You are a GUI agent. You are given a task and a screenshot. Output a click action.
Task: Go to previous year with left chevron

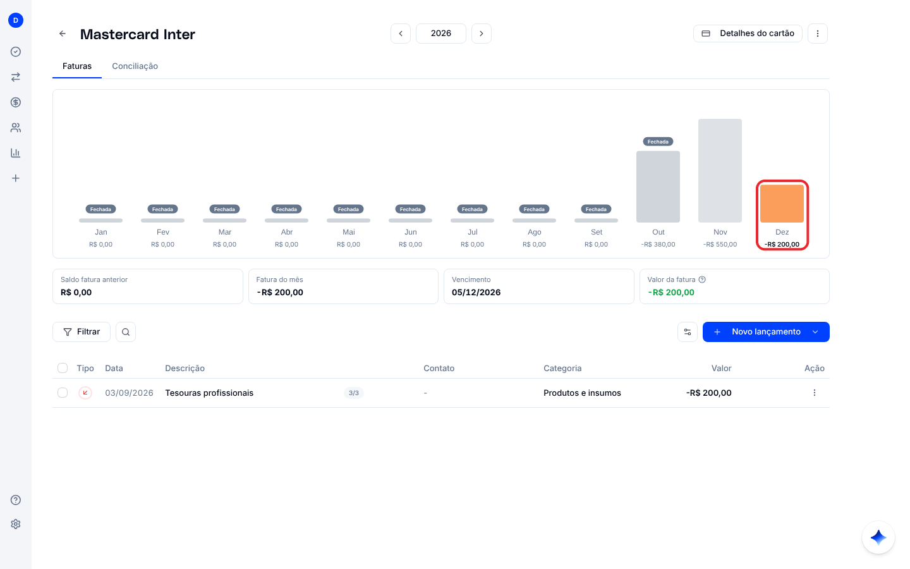[401, 34]
